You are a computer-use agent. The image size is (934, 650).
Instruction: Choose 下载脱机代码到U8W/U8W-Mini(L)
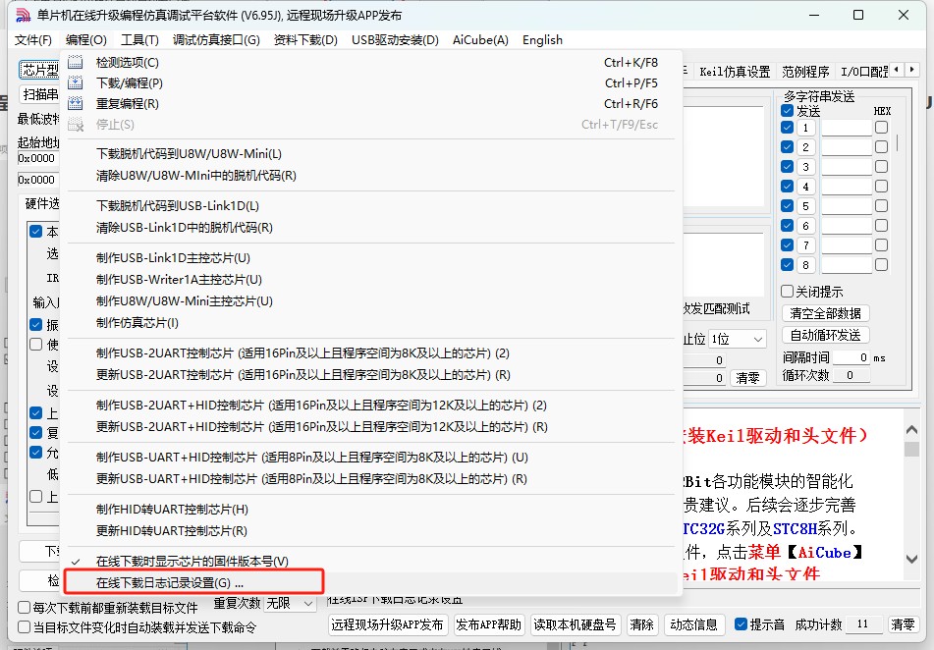click(370, 154)
